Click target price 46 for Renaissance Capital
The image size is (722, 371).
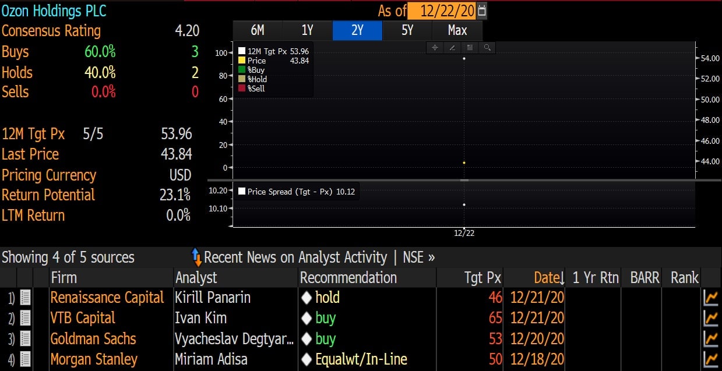[x=495, y=298]
